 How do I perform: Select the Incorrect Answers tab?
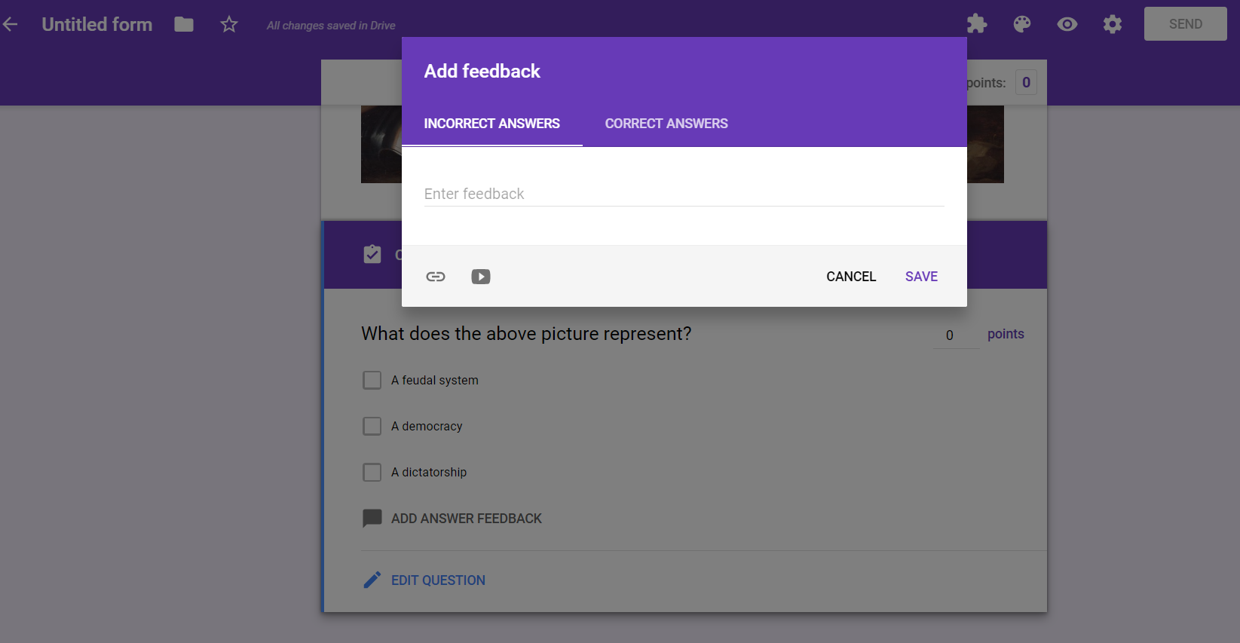[491, 124]
